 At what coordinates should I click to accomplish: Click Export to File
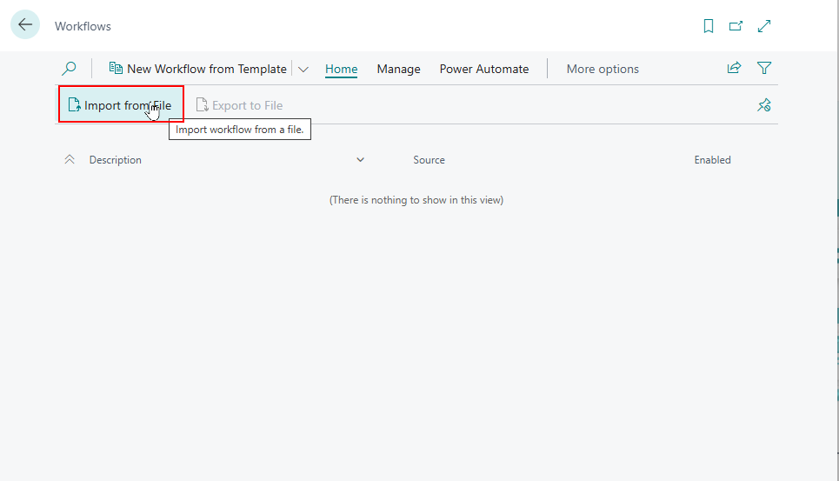pyautogui.click(x=240, y=105)
